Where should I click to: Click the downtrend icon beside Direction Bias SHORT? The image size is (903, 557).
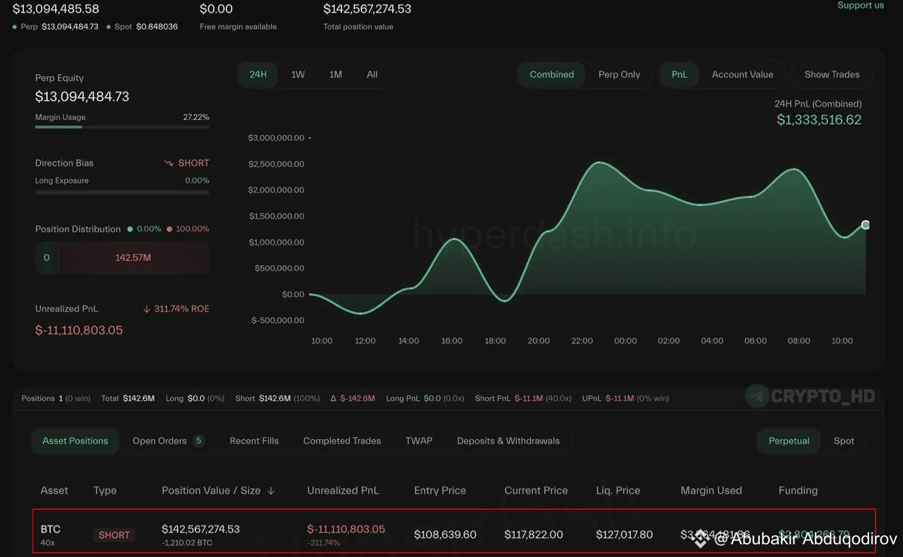pos(169,163)
